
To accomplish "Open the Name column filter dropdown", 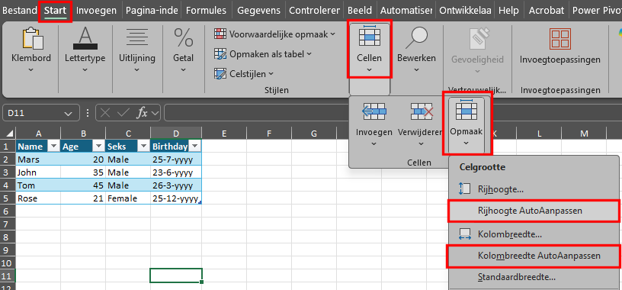I will pyautogui.click(x=53, y=147).
